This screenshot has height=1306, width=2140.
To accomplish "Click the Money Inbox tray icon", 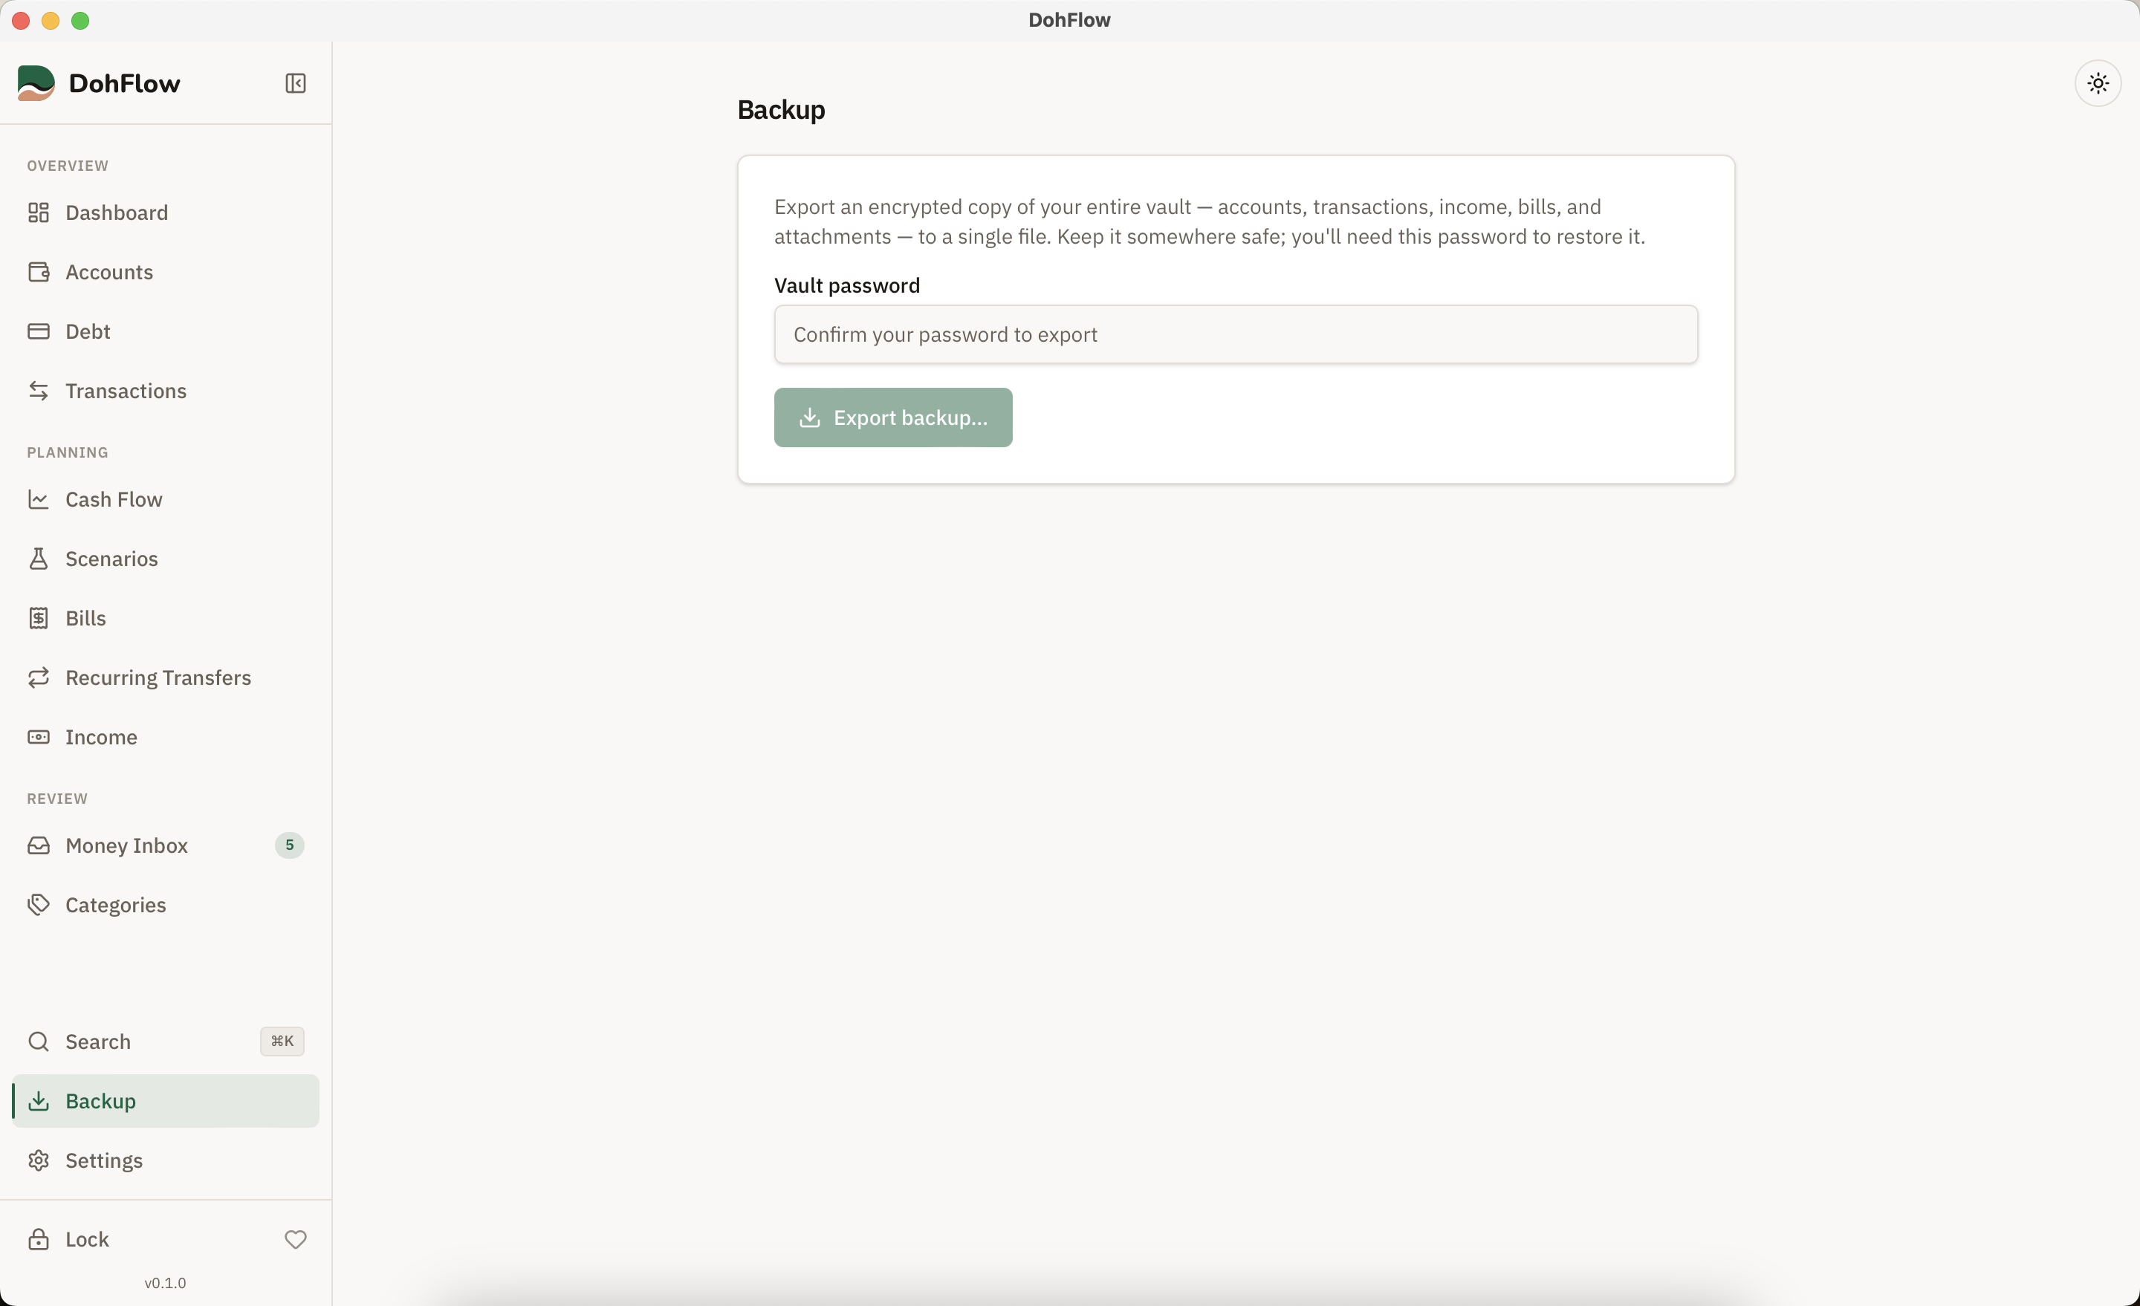I will pos(38,845).
